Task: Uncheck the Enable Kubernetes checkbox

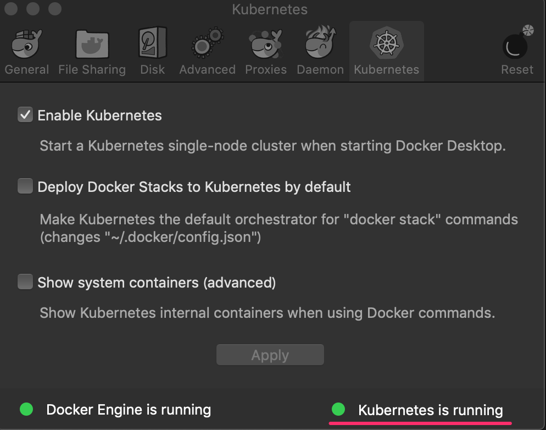Action: click(x=25, y=115)
